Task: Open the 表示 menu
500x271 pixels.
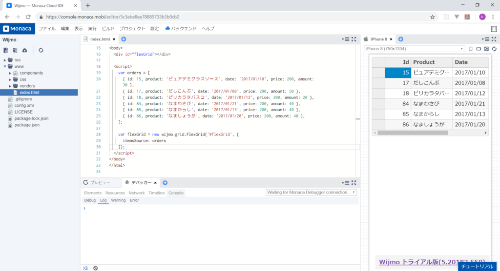Action: pos(79,29)
